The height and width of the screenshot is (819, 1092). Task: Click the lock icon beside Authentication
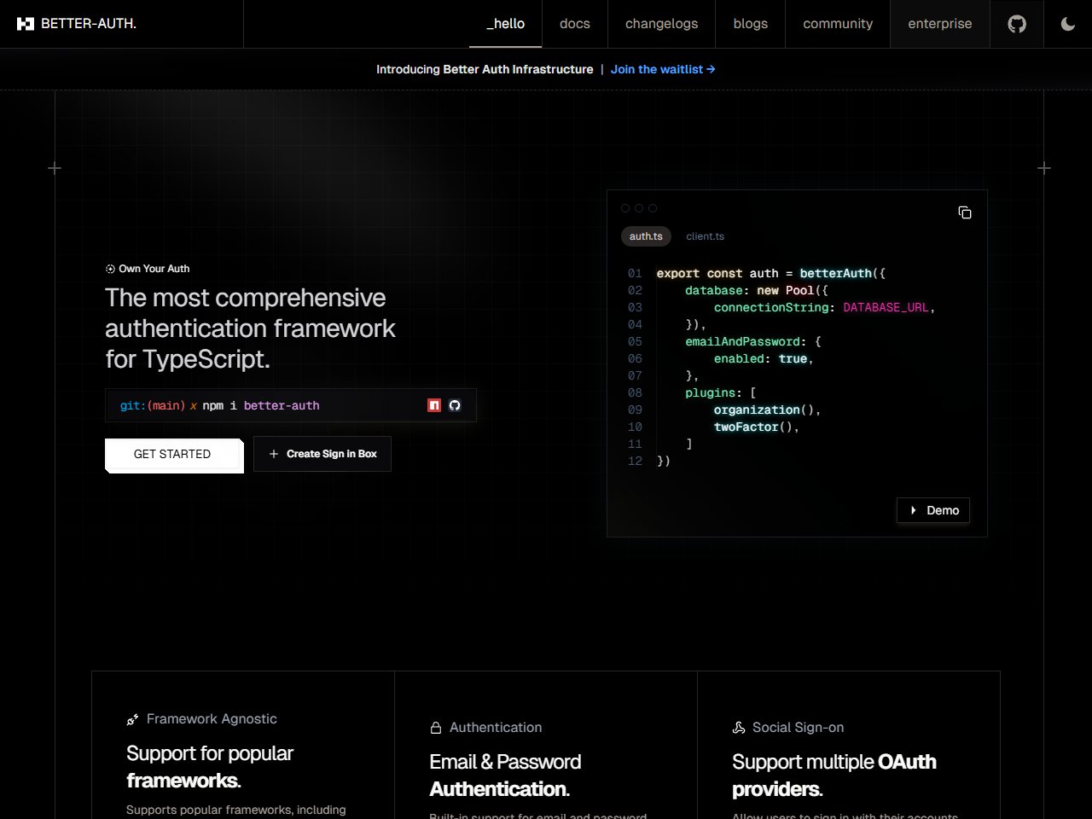[x=435, y=727]
